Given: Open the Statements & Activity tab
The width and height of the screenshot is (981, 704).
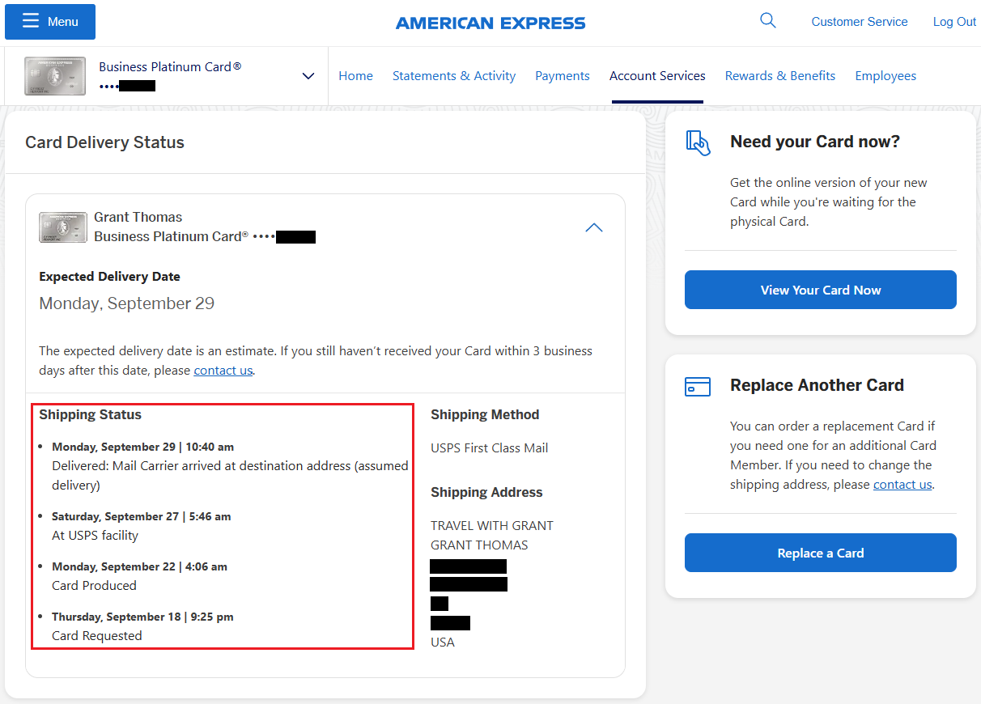Looking at the screenshot, I should pyautogui.click(x=454, y=76).
